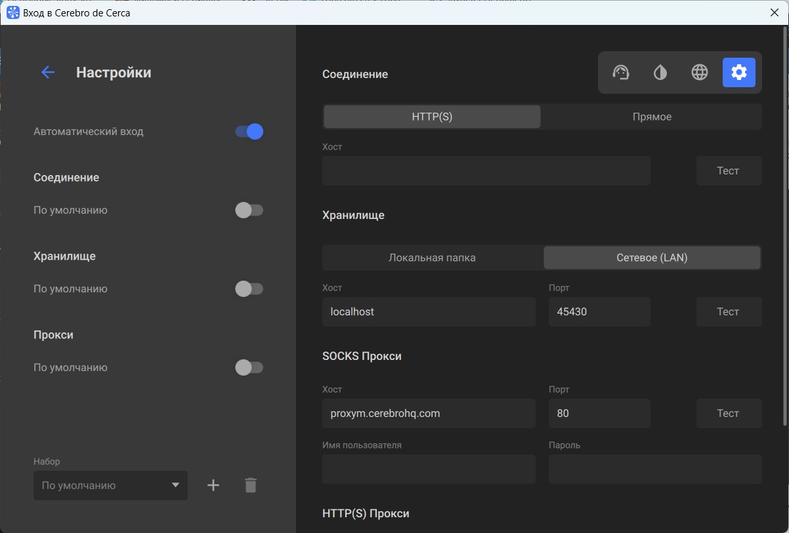Screen dimensions: 789x533
Task: Toggle По умолчанию under Прокси
Action: (x=249, y=368)
